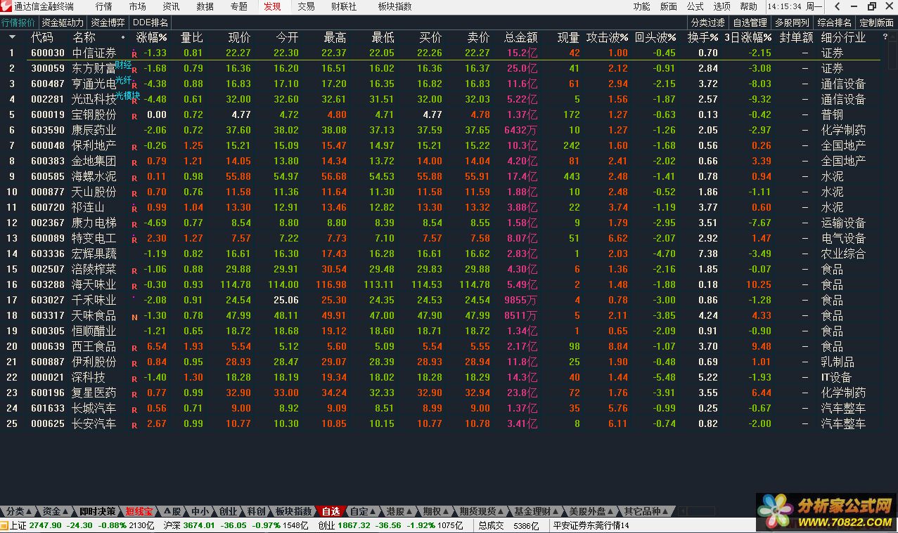
Task: Open the 行情 menu
Action: coord(103,6)
